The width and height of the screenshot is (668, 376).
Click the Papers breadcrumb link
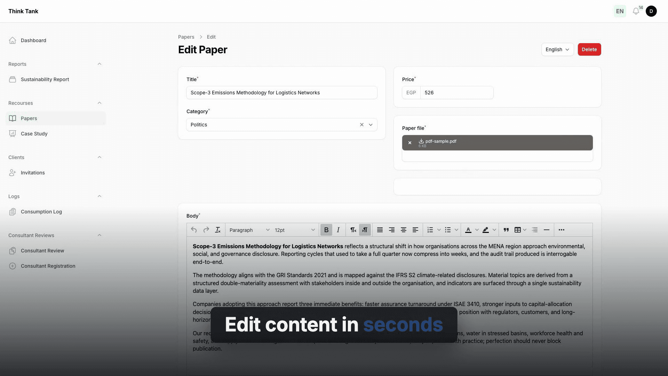click(186, 37)
